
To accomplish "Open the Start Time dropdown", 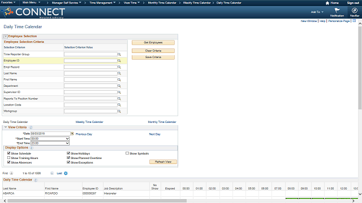I will [x=50, y=139].
